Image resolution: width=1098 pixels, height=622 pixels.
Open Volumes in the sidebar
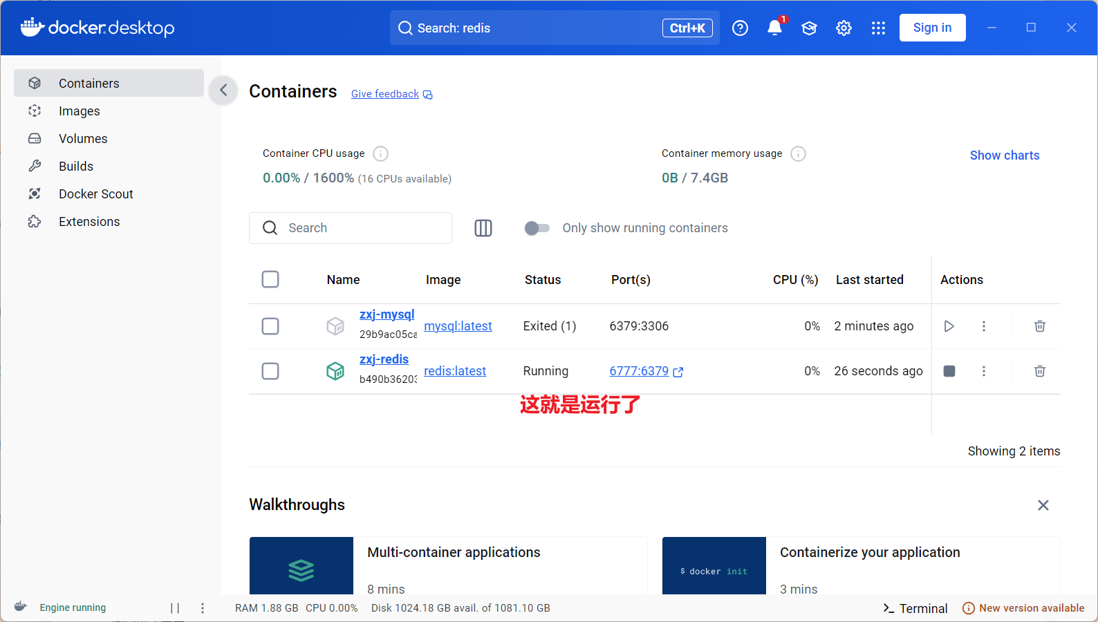pyautogui.click(x=109, y=138)
